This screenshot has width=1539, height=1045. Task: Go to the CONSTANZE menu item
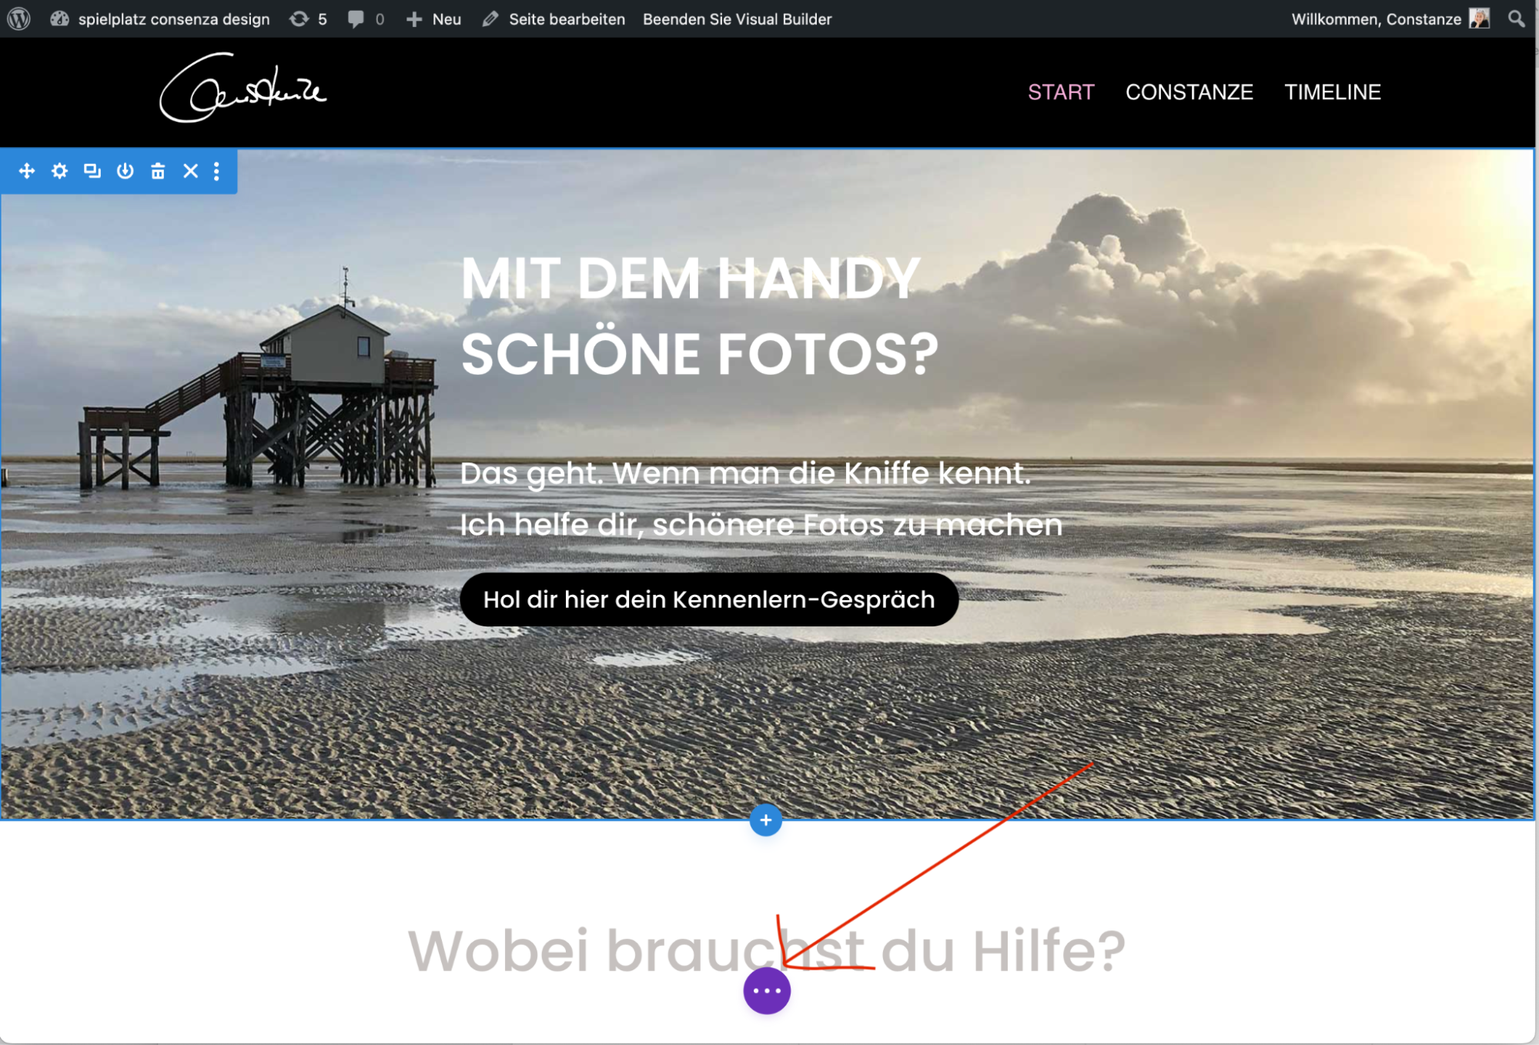point(1189,92)
